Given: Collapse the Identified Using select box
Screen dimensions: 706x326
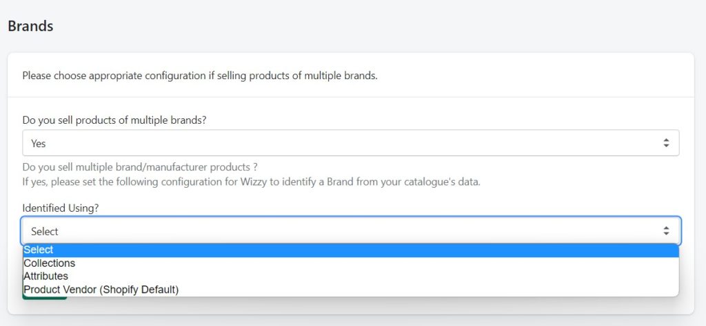Looking at the screenshot, I should tap(351, 231).
